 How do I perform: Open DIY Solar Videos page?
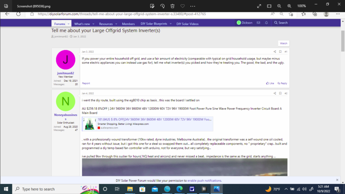pyautogui.click(x=187, y=24)
